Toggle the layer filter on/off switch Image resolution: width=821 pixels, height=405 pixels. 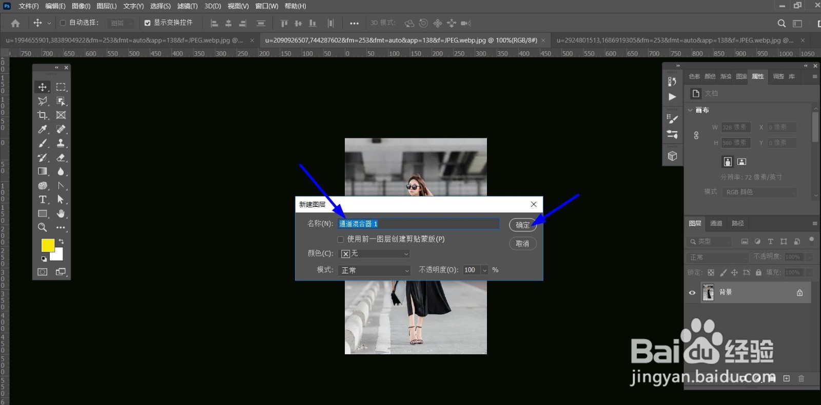(811, 240)
